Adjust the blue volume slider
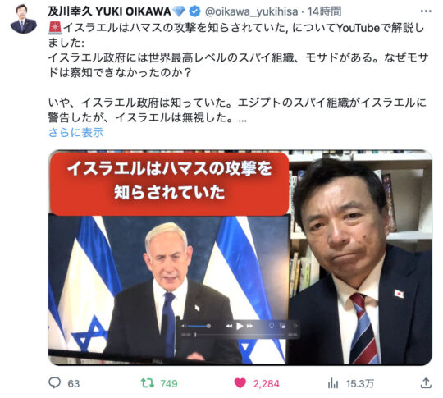 coord(199,326)
